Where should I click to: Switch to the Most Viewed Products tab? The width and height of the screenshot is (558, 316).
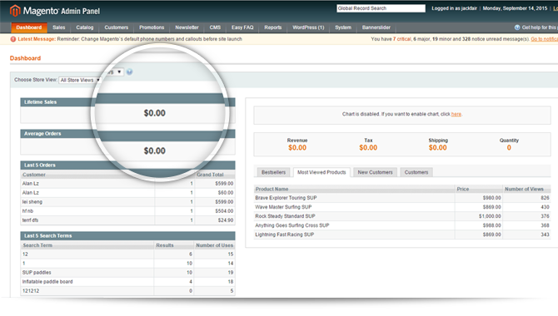(321, 172)
